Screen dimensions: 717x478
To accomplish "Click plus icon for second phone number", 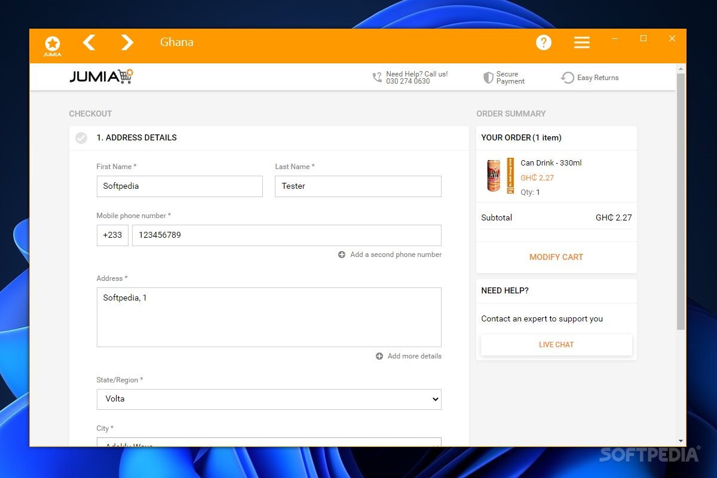I will tap(342, 255).
